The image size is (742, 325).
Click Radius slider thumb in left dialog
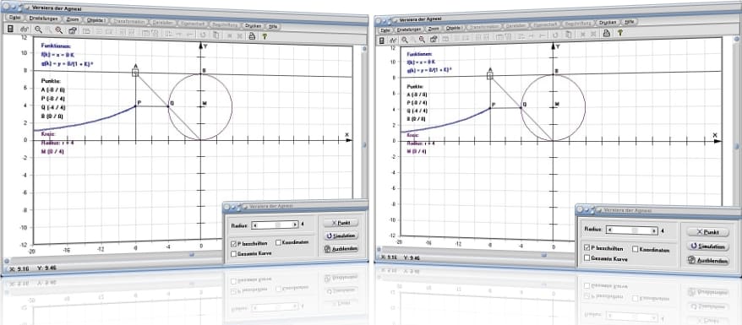(x=279, y=225)
